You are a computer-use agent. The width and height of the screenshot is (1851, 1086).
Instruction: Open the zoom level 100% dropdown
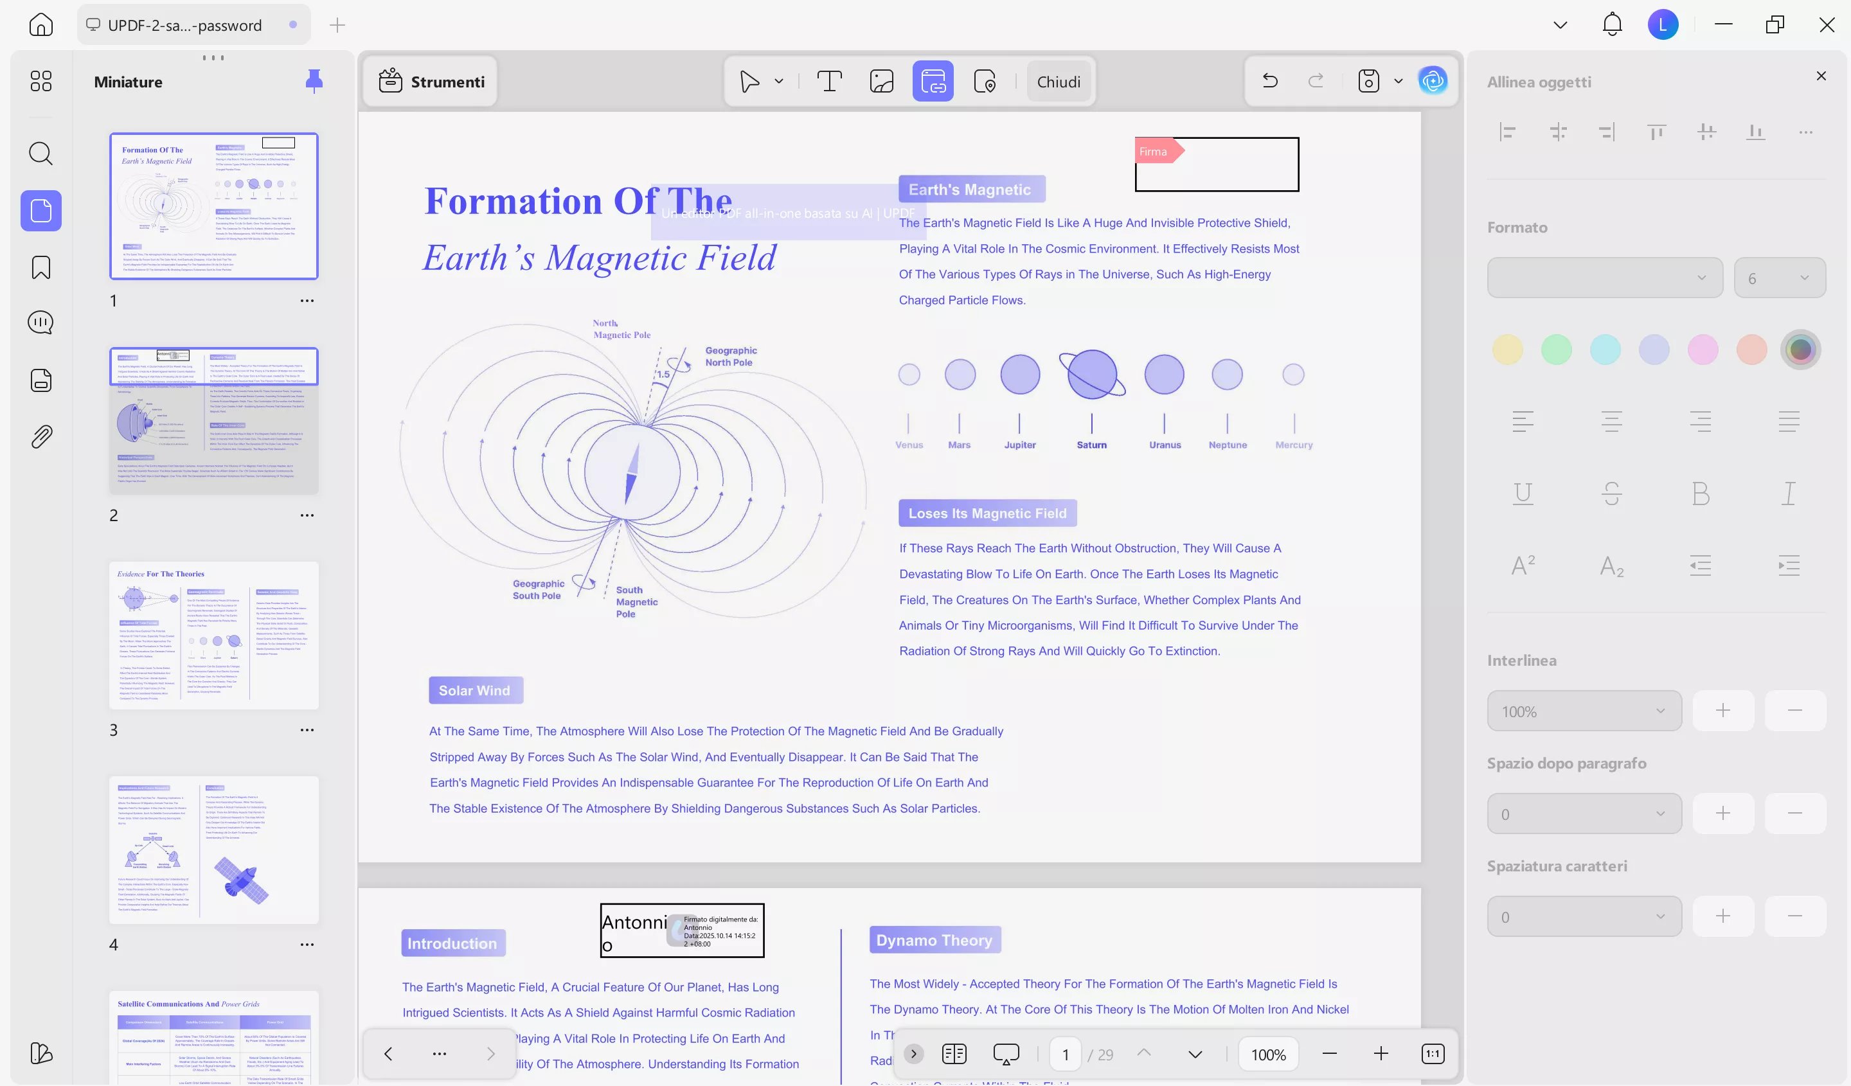(1268, 1055)
